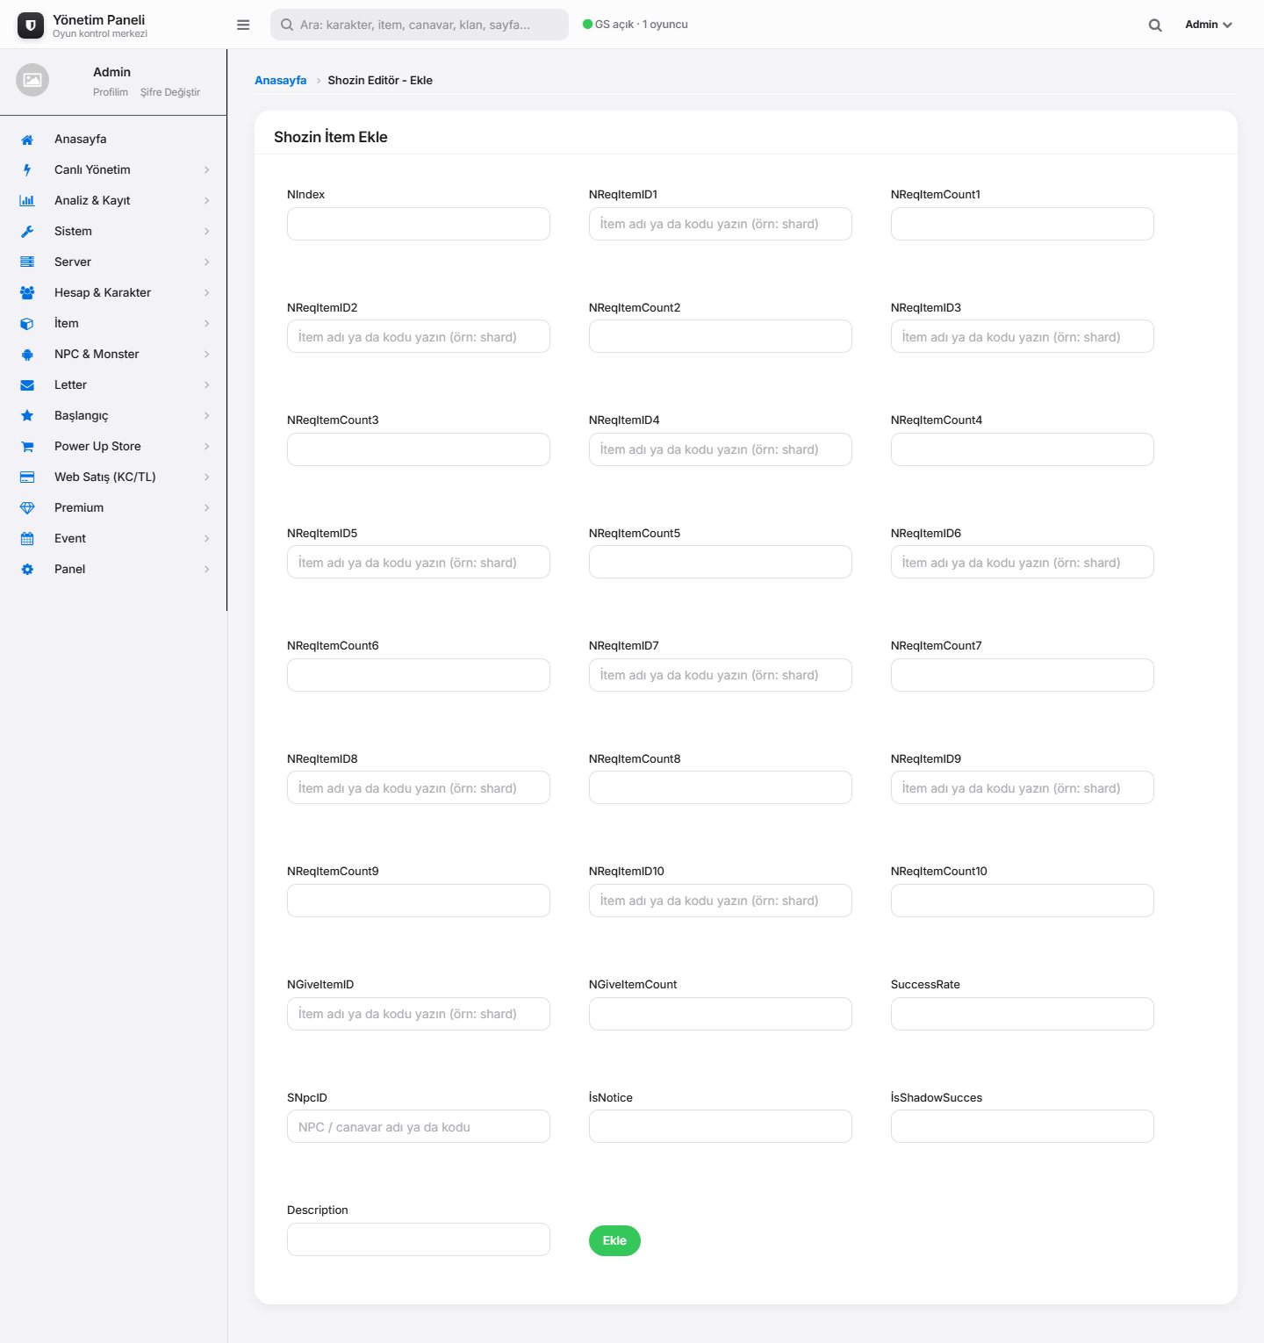
Task: Click the Analiz & Kayıt chart icon
Action: [x=27, y=201]
